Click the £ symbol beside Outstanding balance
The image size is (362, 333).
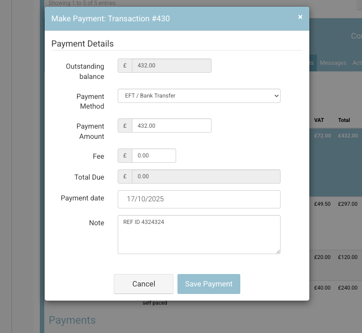125,66
